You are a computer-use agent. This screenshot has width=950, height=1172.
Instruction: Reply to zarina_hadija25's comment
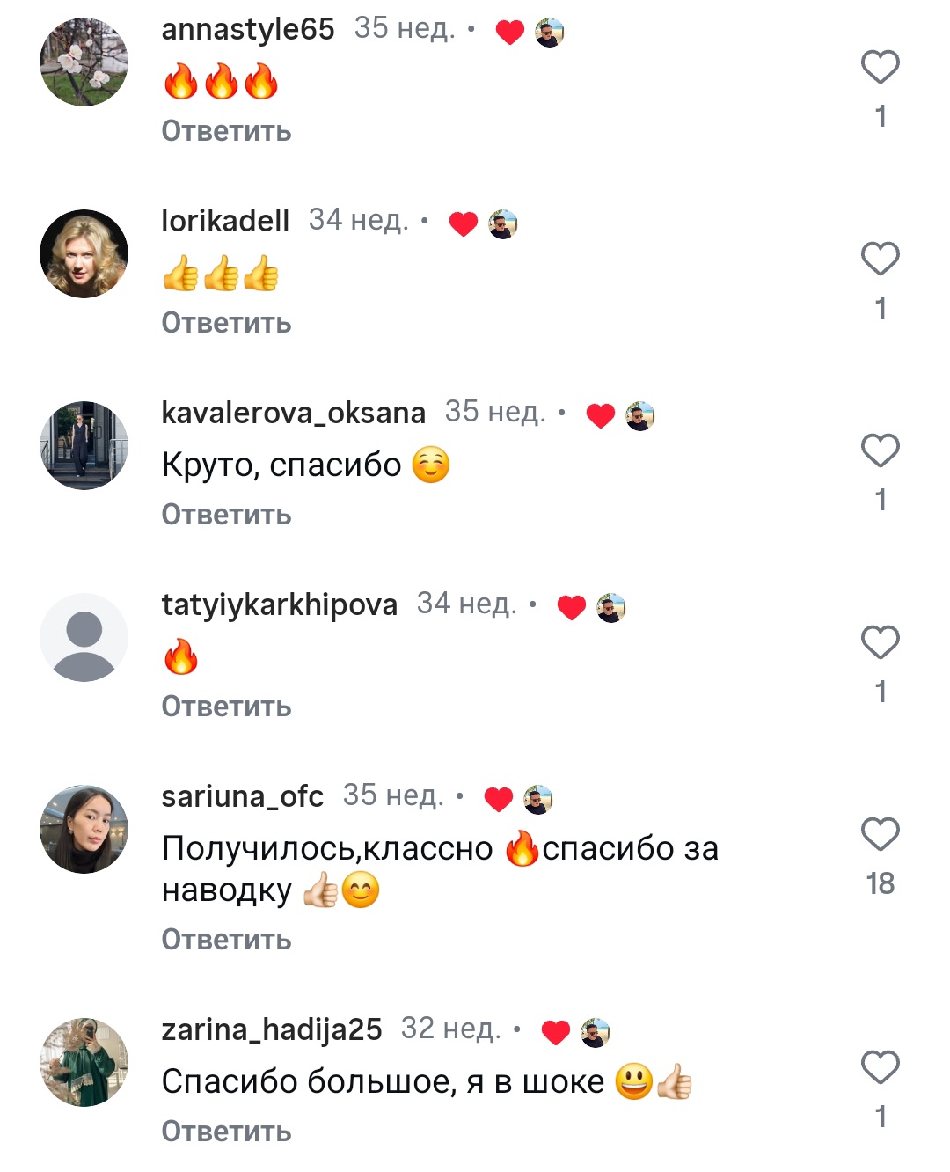[x=226, y=1132]
